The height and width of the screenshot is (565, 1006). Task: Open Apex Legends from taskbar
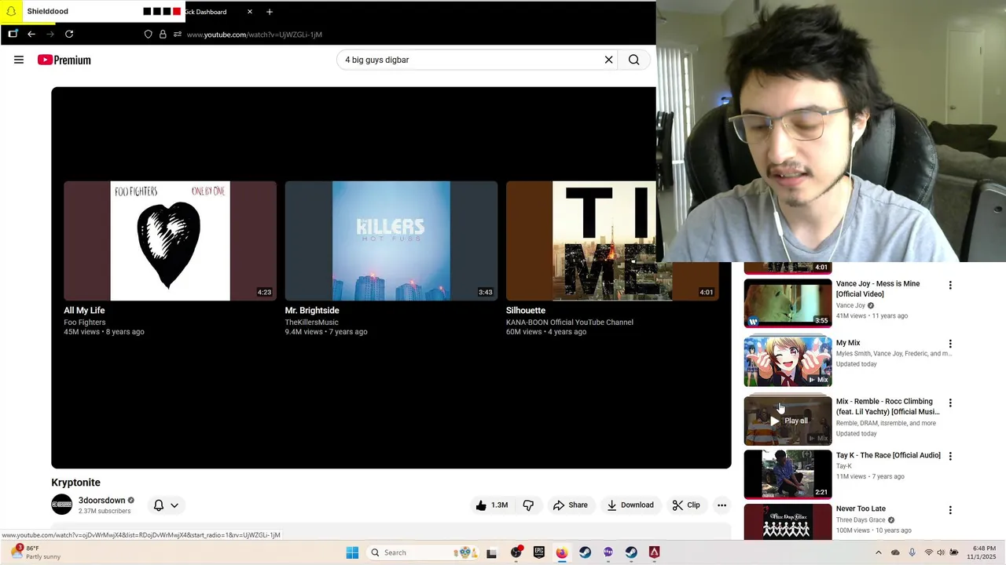pos(654,552)
